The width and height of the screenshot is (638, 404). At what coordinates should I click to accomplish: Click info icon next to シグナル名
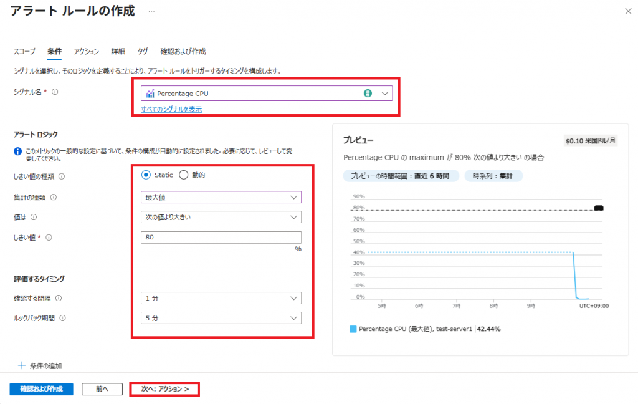[55, 92]
